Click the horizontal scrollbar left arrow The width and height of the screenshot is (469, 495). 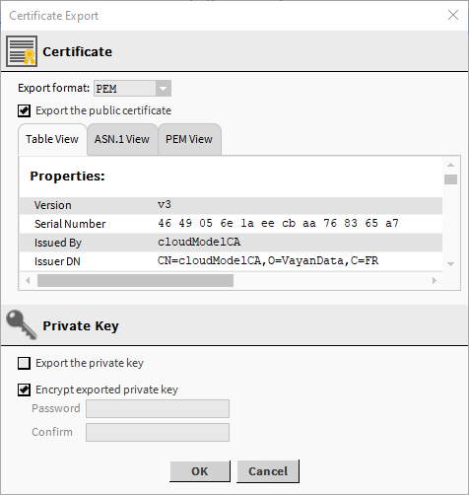coord(28,281)
